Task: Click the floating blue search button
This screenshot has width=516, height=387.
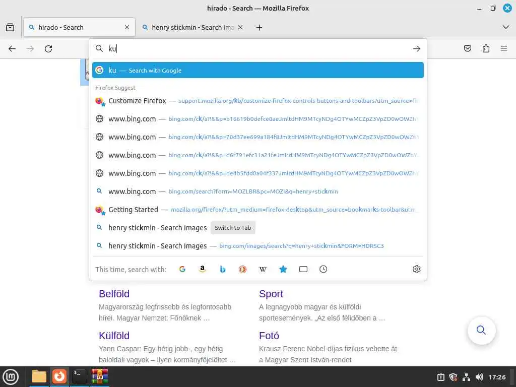Action: click(x=481, y=330)
